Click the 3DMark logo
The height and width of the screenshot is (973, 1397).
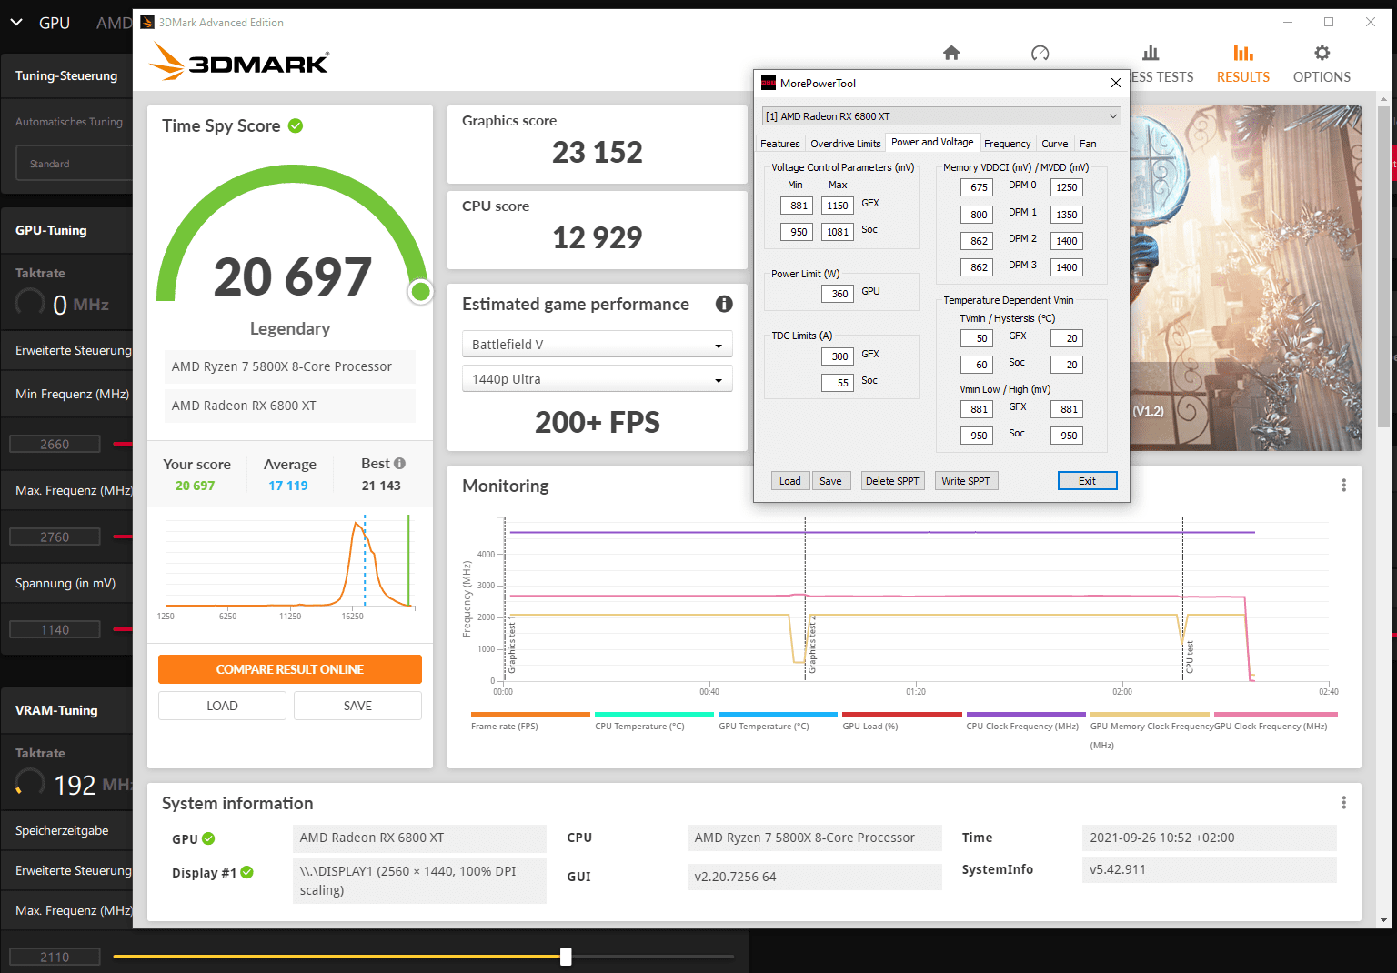point(239,62)
